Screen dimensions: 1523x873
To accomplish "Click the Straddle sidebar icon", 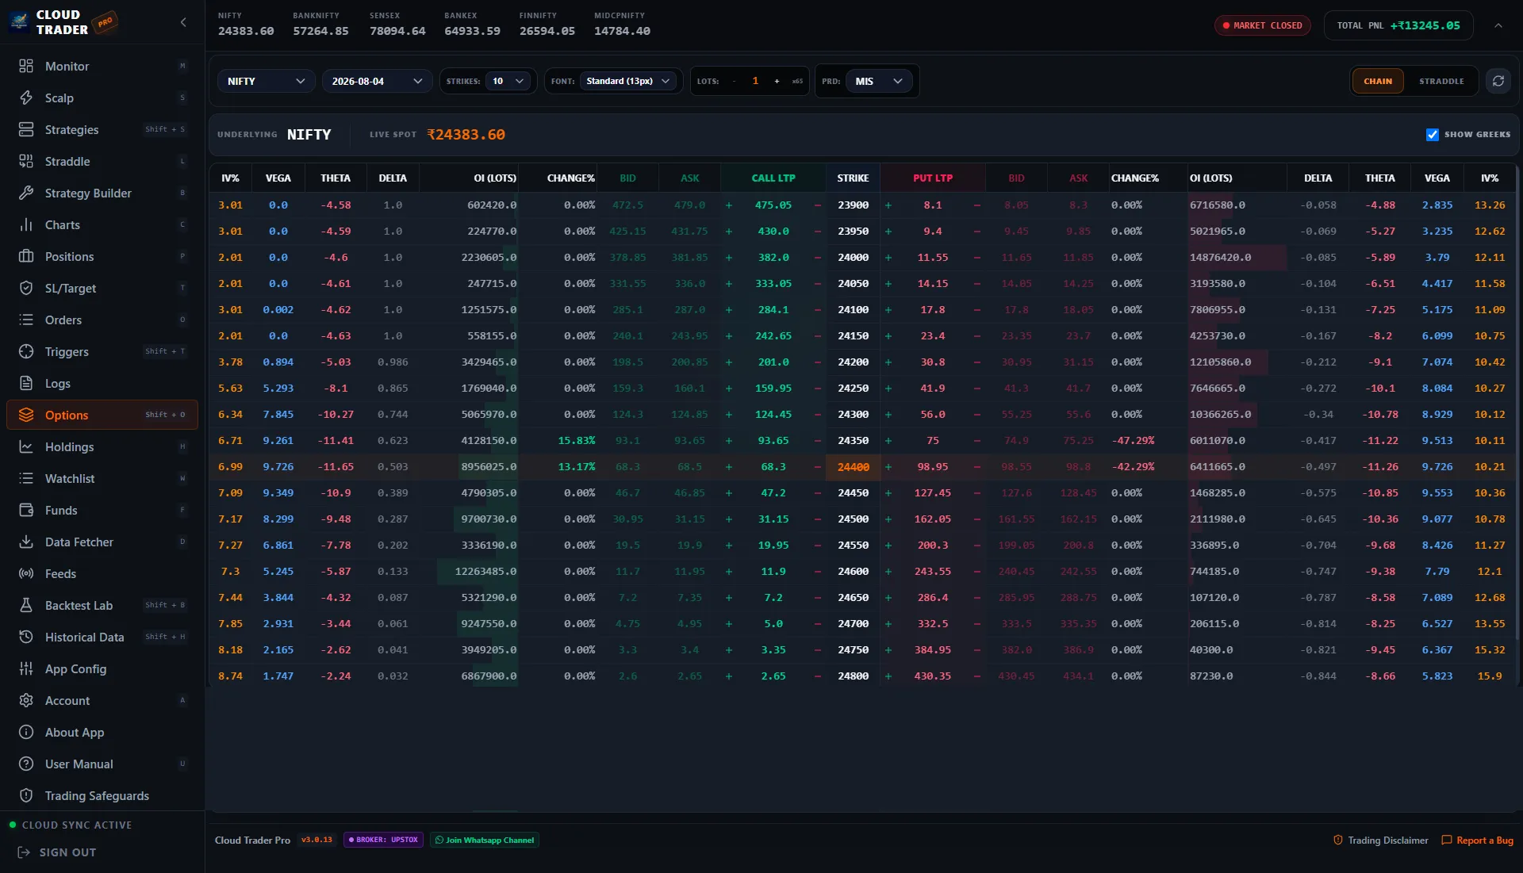I will pyautogui.click(x=26, y=161).
